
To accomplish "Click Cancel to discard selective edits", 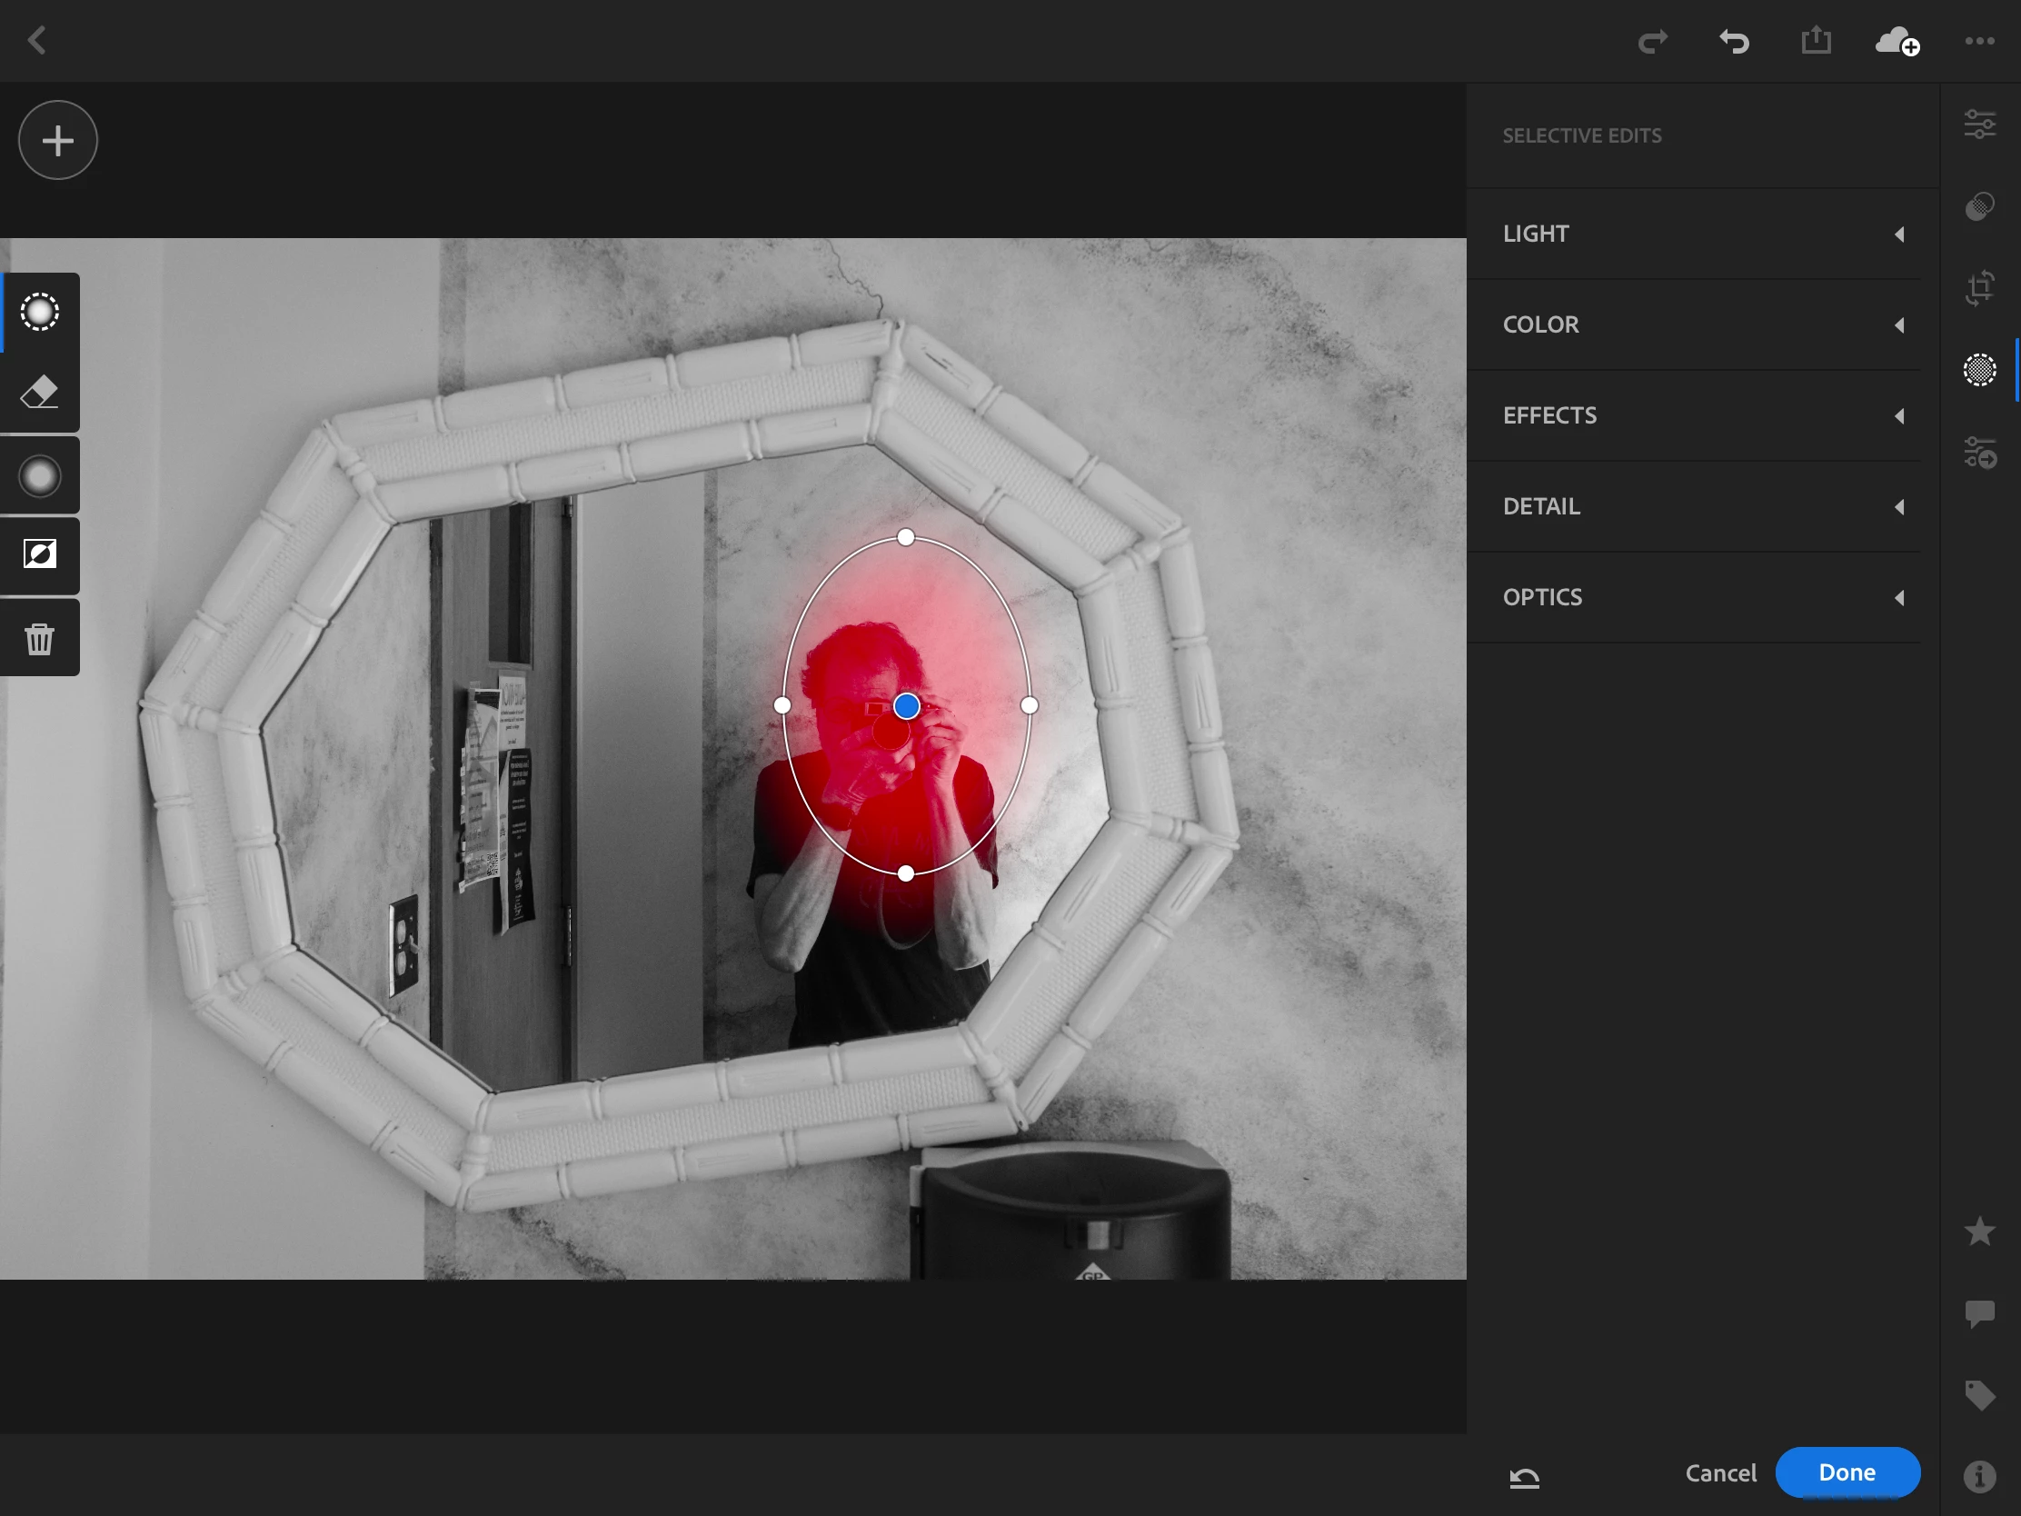I will pos(1720,1473).
